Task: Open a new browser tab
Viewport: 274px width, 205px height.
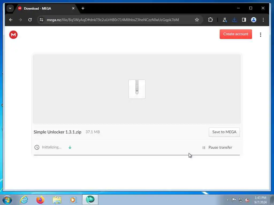Action: (83, 8)
